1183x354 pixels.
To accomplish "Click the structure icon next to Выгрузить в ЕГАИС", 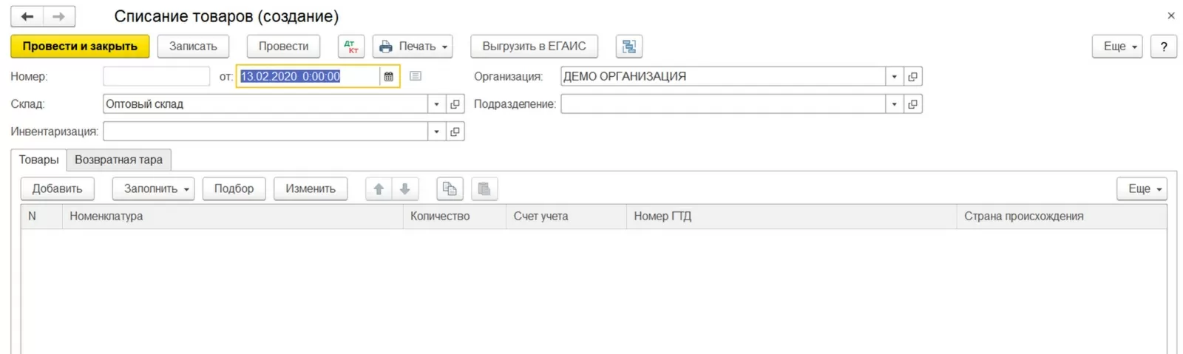I will 629,47.
